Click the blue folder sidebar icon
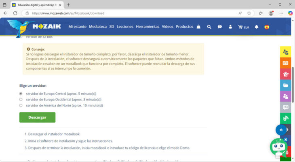 [x=285, y=85]
